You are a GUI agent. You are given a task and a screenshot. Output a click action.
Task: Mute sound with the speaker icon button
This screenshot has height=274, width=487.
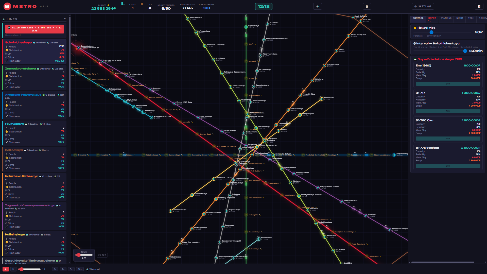point(317,6)
